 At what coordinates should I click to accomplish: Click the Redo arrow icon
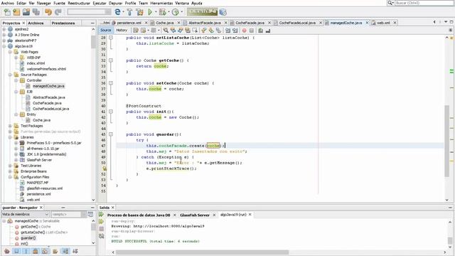click(x=58, y=12)
